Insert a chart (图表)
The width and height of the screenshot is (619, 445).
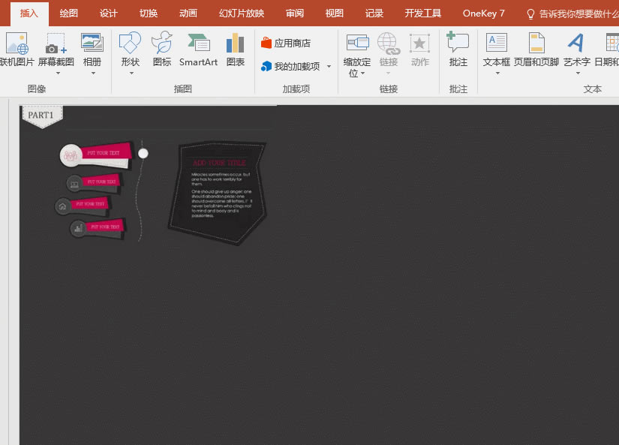[x=236, y=50]
